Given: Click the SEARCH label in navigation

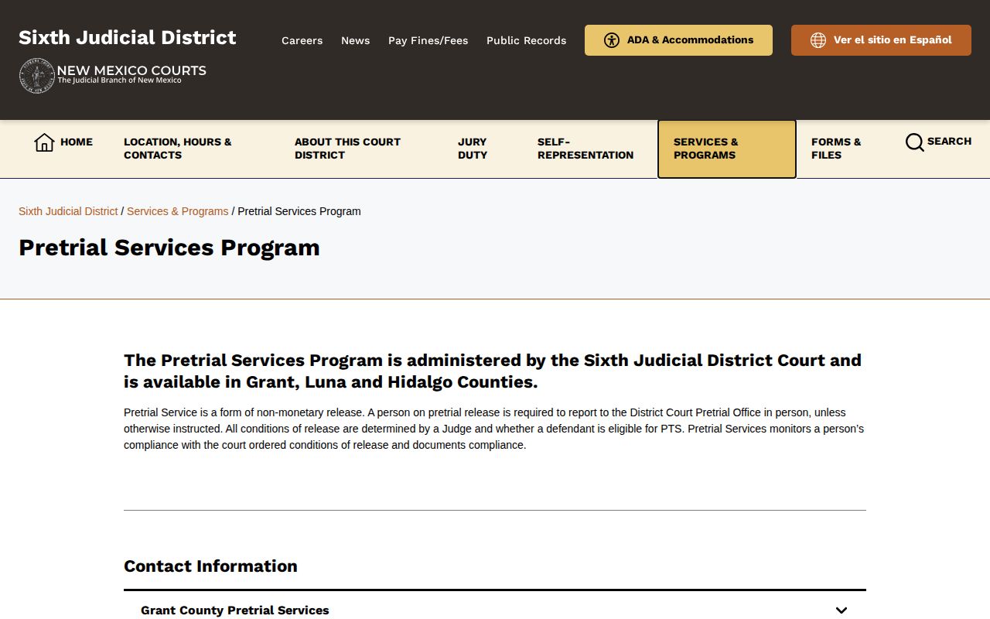Looking at the screenshot, I should [x=949, y=142].
